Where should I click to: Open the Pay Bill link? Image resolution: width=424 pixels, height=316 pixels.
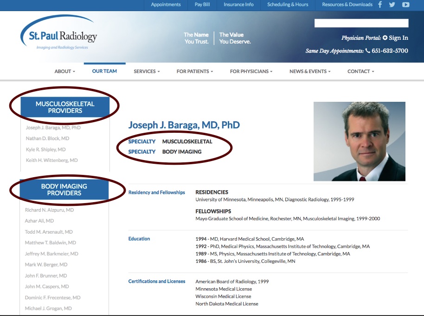(x=202, y=5)
